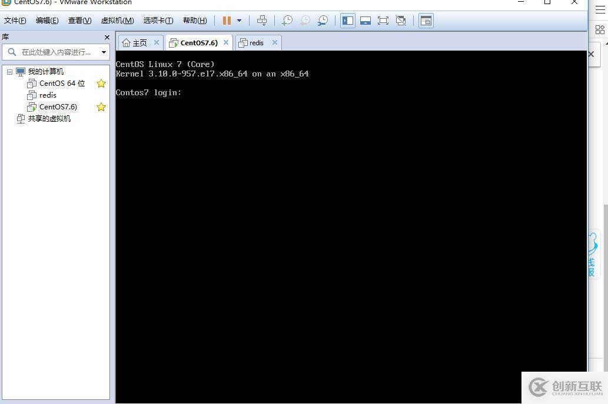Click the library search magnifier icon
The width and height of the screenshot is (608, 404).
12,52
